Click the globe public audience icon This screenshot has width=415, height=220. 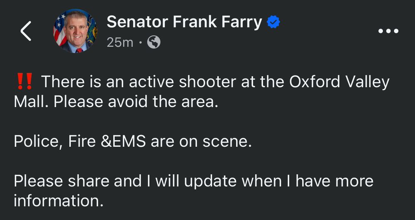[x=154, y=42]
